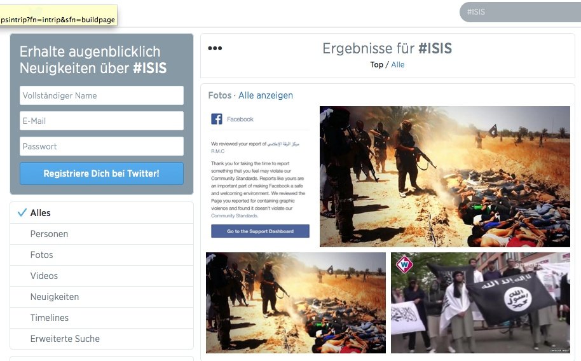Viewport: 581px width, 361px height.
Task: Open the Timelines filter
Action: [102, 318]
